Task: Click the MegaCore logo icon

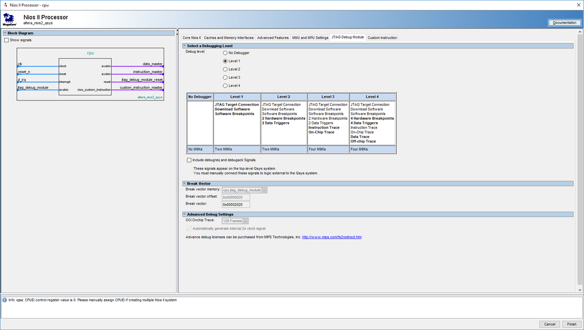Action: pos(9,20)
